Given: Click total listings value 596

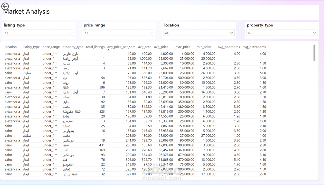Looking at the screenshot, I should [x=102, y=87].
